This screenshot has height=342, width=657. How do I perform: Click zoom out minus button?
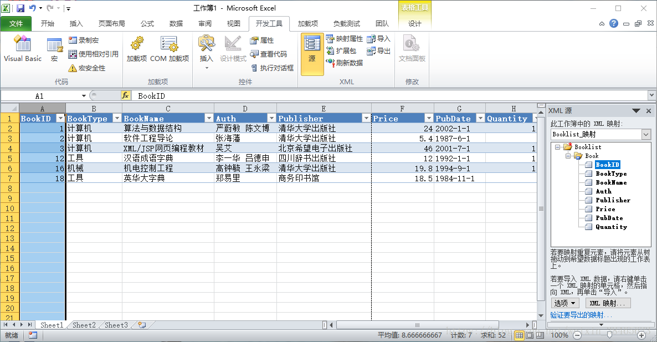click(x=577, y=335)
